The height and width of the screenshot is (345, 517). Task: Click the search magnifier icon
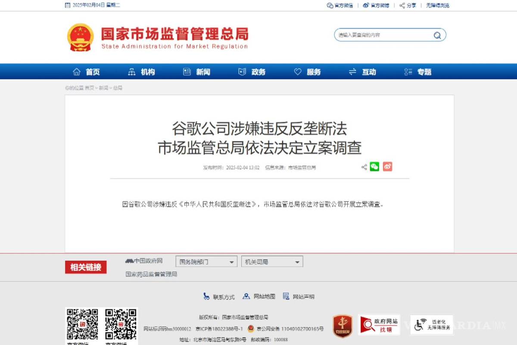tap(437, 34)
